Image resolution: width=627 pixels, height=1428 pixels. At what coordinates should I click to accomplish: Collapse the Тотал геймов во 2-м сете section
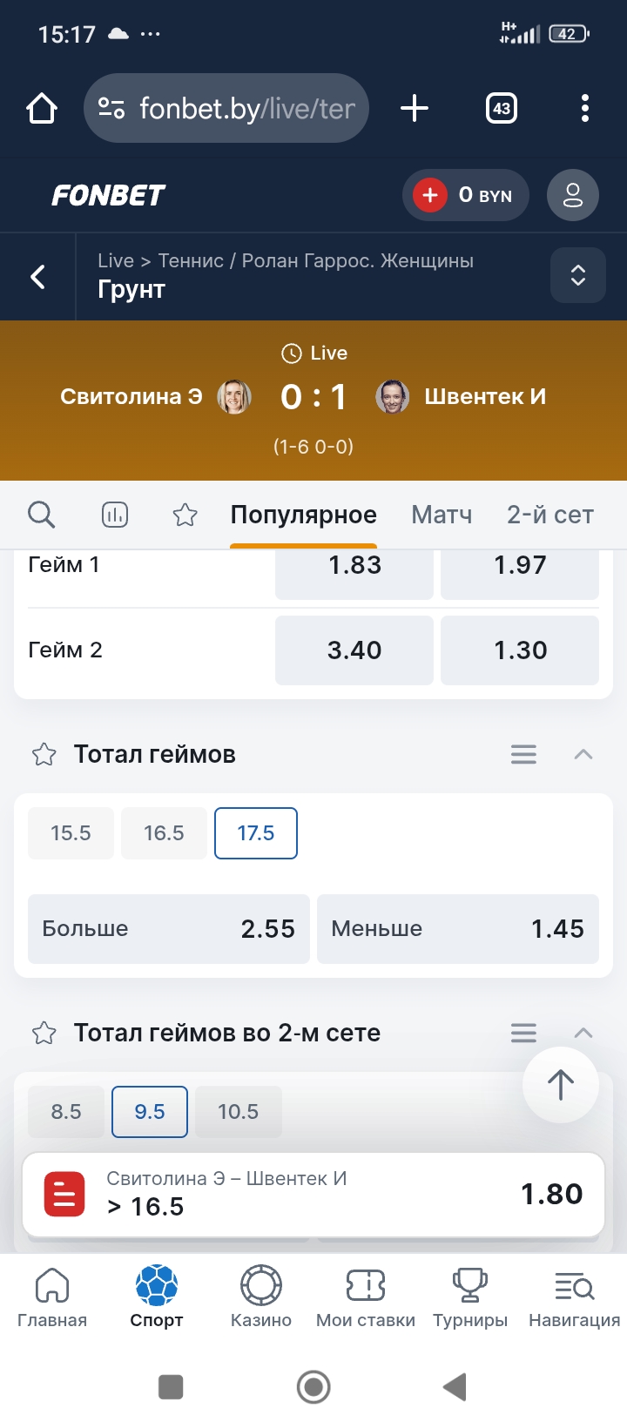[x=583, y=1033]
